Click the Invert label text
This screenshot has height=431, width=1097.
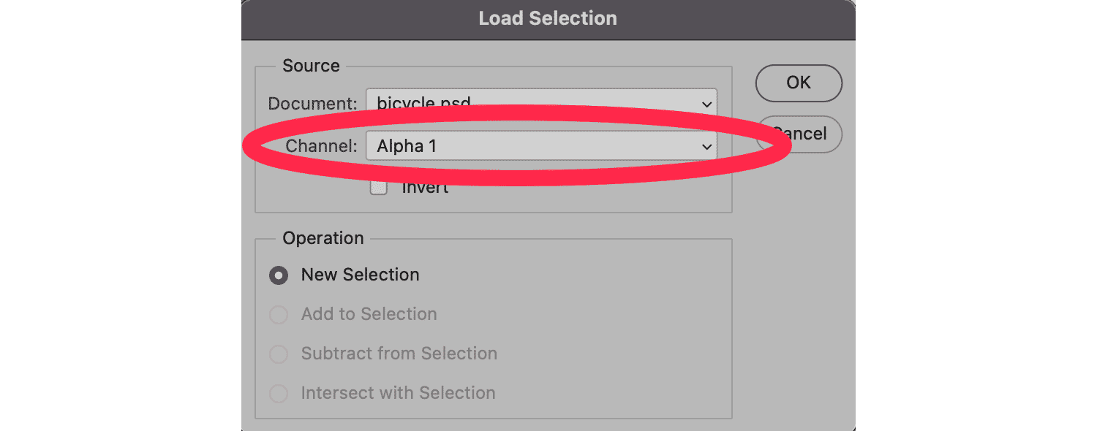coord(425,189)
